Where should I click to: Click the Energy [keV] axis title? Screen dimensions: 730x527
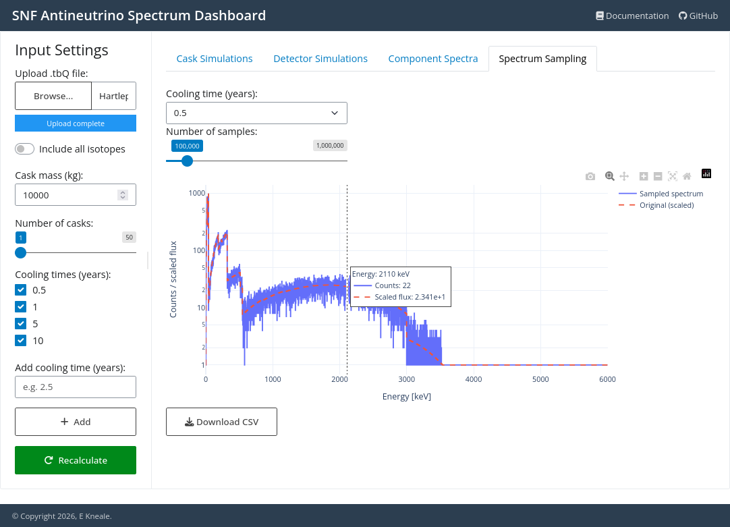coord(406,397)
